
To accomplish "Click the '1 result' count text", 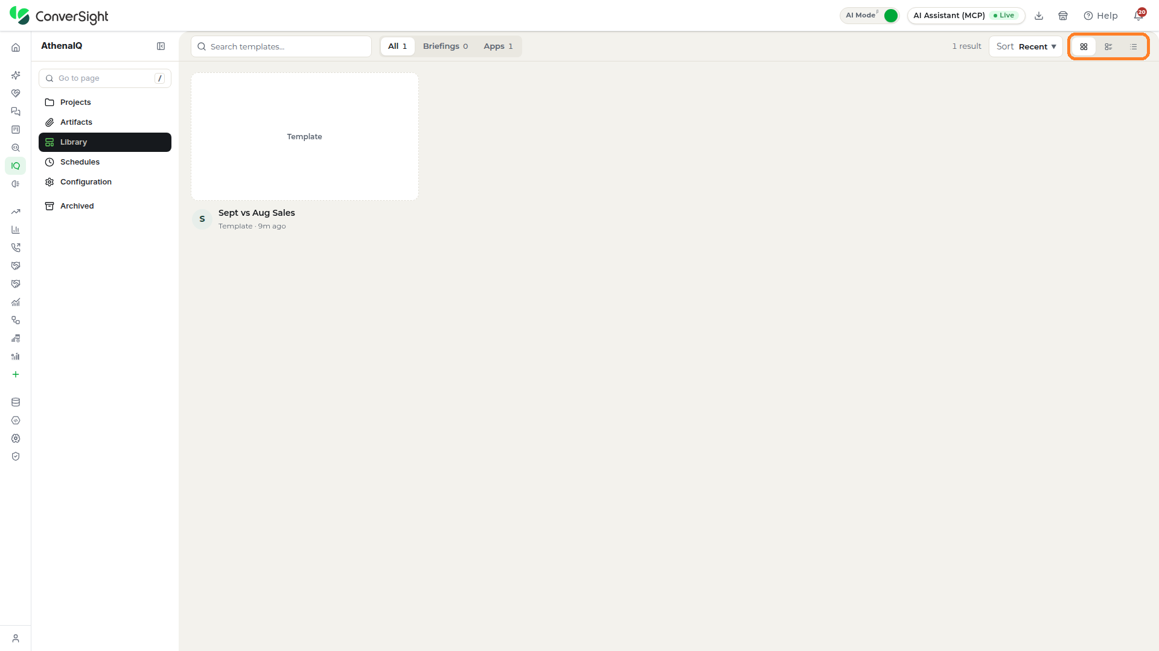I will pyautogui.click(x=966, y=46).
